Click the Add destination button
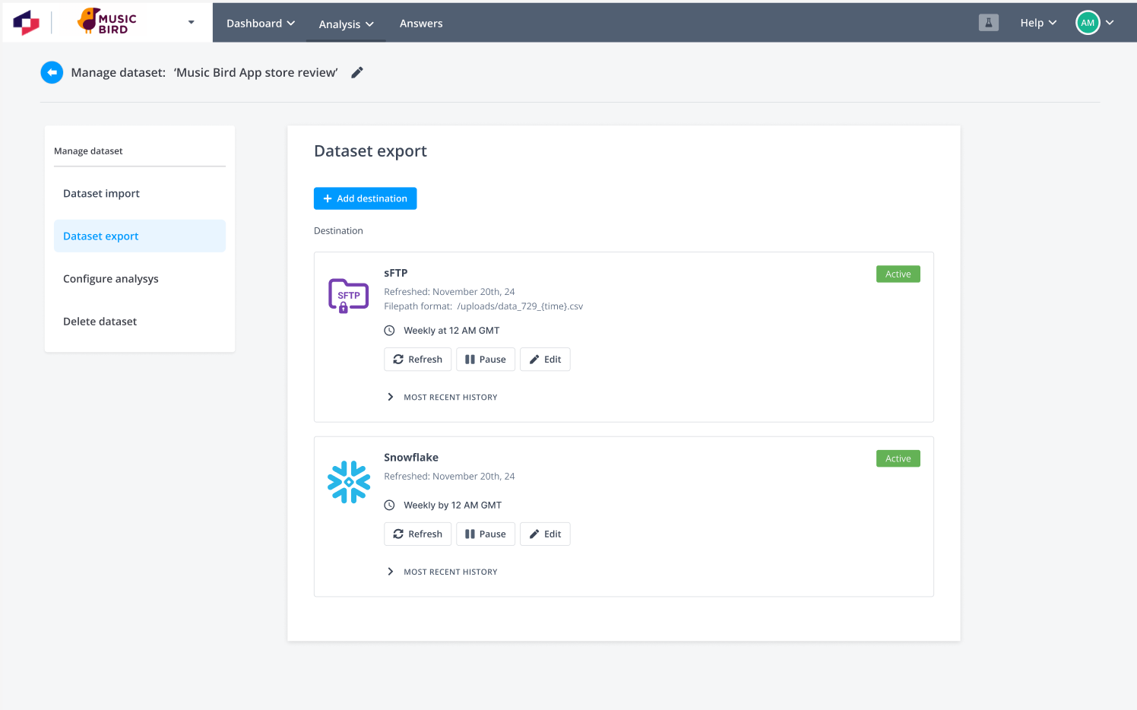This screenshot has width=1137, height=710. click(365, 198)
